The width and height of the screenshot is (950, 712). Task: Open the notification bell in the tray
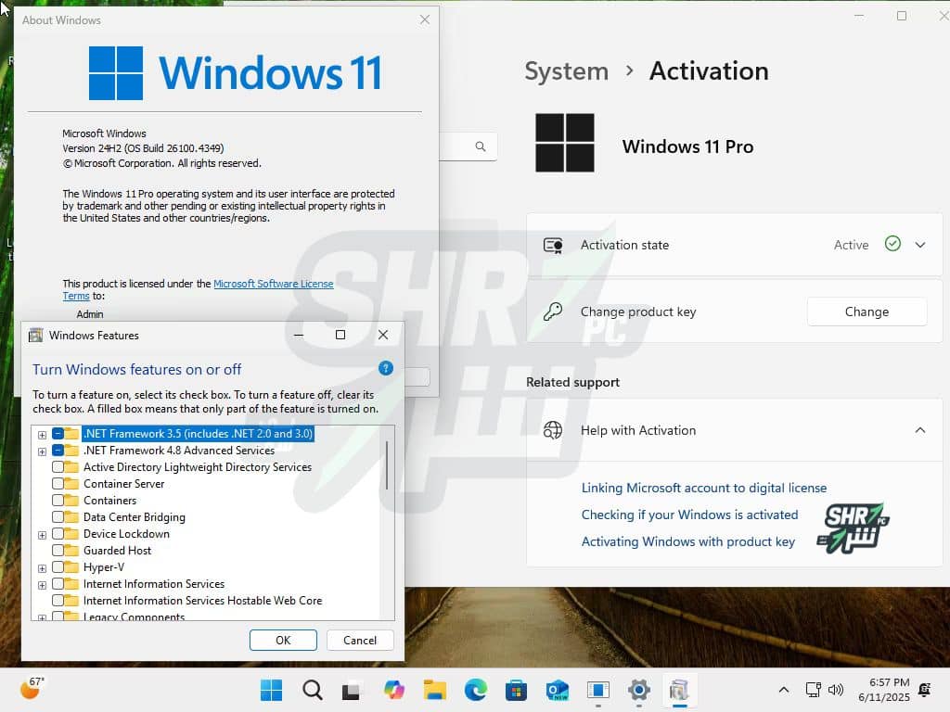point(925,690)
